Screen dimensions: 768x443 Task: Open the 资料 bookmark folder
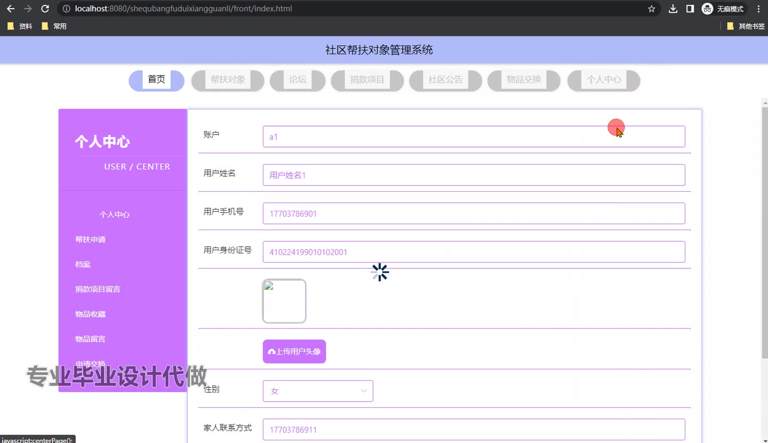[x=20, y=26]
